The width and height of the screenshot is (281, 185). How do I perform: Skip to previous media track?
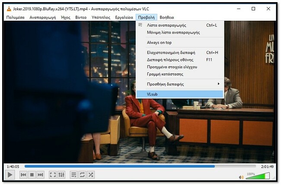(x=23, y=175)
